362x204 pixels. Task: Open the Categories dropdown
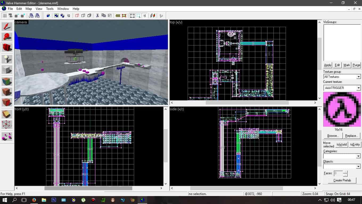pos(358,156)
